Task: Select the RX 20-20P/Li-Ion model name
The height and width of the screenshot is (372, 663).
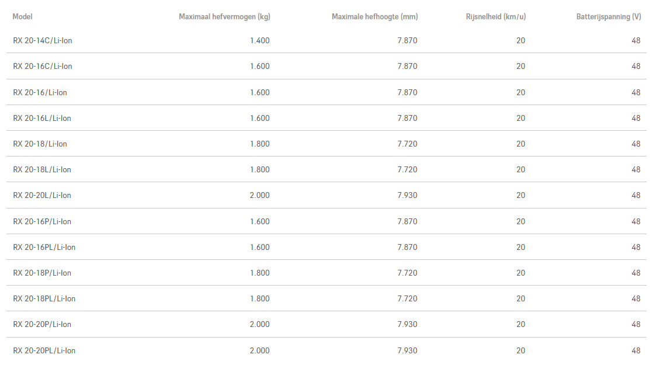Action: click(42, 324)
